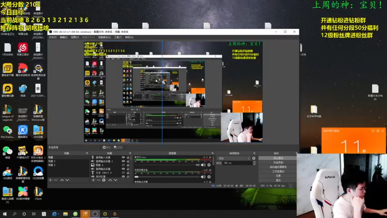Open QQ浏览器 desktop icon
This screenshot has width=387, height=218.
coord(38,173)
